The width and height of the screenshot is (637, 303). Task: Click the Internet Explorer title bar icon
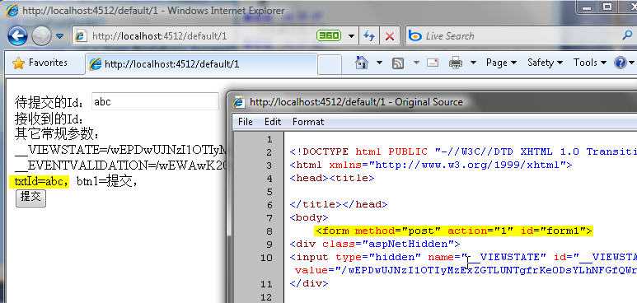[12, 11]
